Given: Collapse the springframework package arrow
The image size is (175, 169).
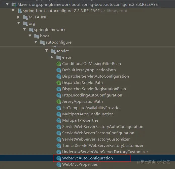Looking at the screenshot, I should point(24,29).
